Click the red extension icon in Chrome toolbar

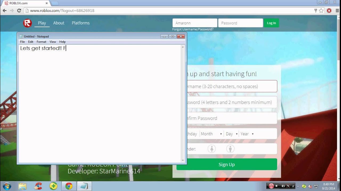[x=329, y=11]
